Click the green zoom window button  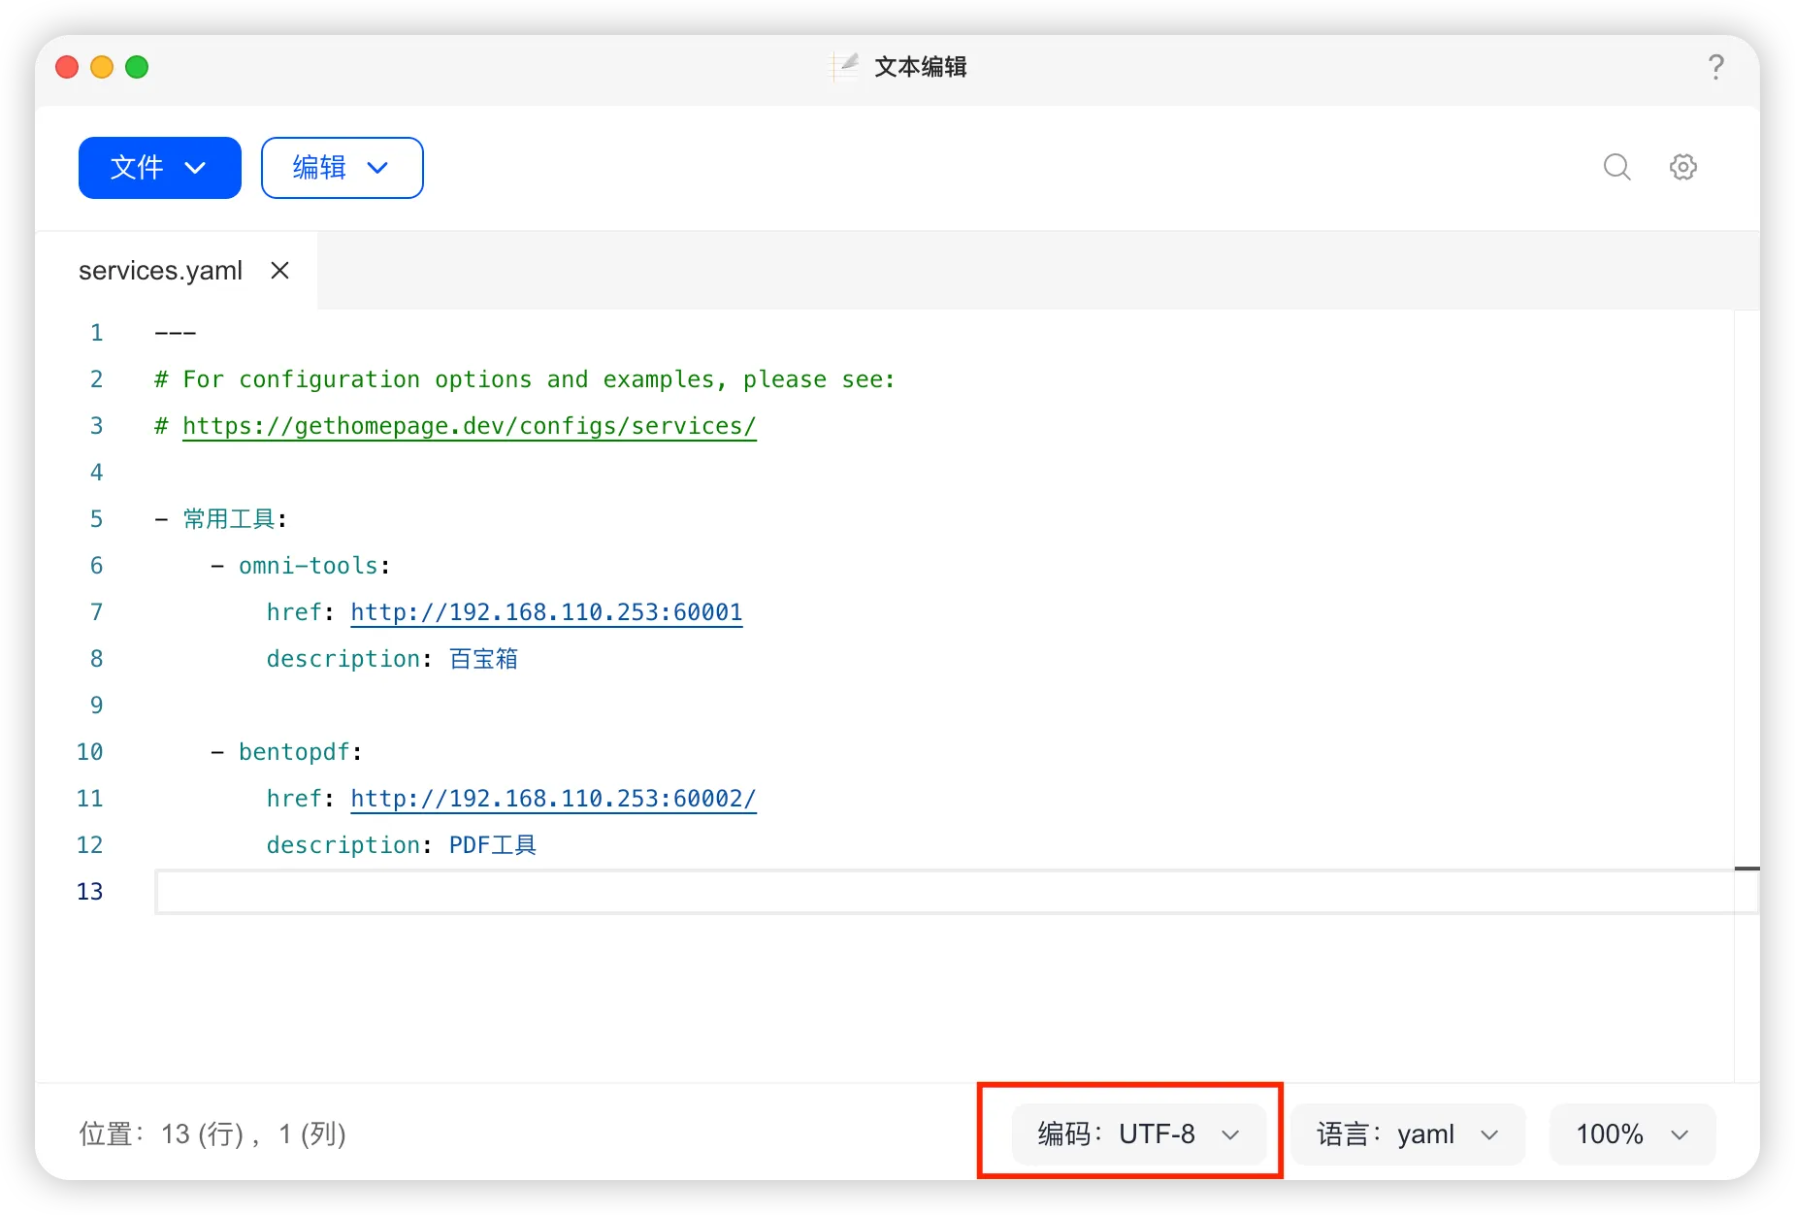click(137, 67)
